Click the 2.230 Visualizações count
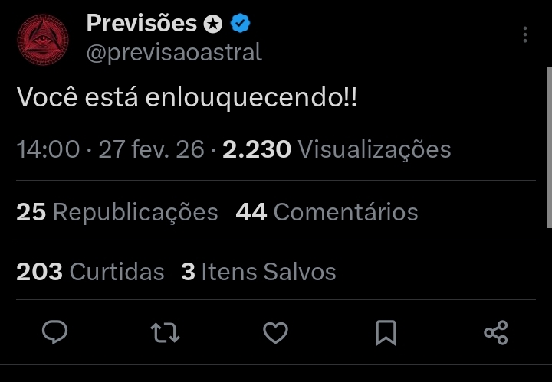Screen dimensions: 552x382 point(337,149)
